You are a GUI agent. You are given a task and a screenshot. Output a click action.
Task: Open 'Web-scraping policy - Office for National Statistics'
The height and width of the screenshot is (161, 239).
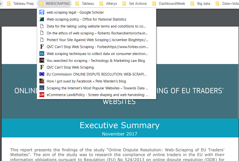pos(96,19)
